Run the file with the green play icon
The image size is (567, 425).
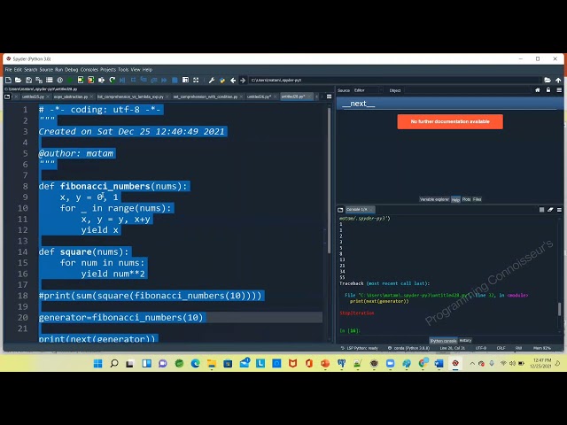(70, 80)
